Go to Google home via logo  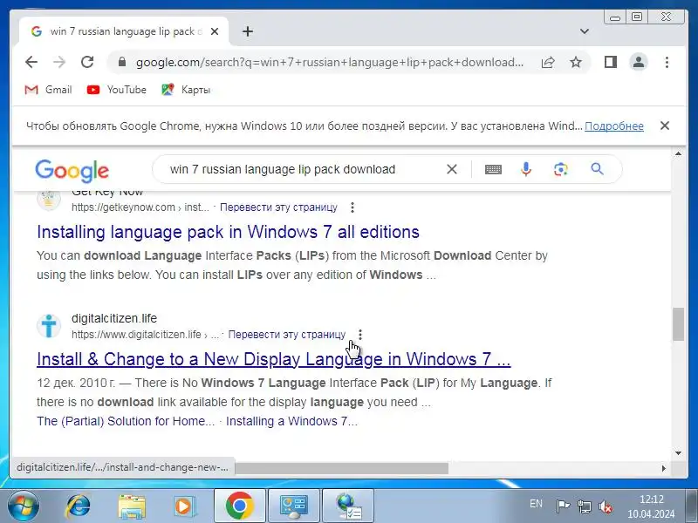(72, 170)
